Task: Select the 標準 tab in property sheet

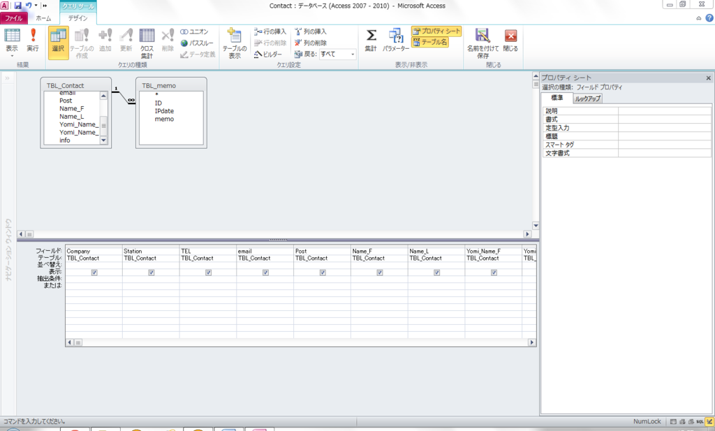Action: [556, 98]
